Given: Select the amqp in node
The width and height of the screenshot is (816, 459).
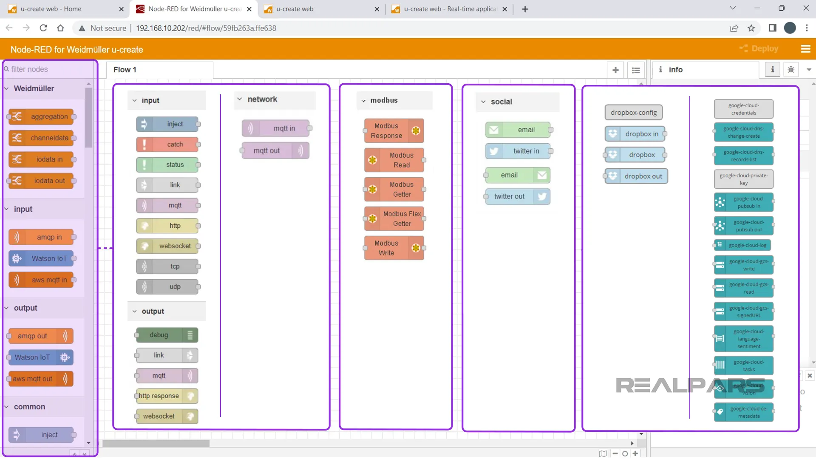Looking at the screenshot, I should coord(41,237).
